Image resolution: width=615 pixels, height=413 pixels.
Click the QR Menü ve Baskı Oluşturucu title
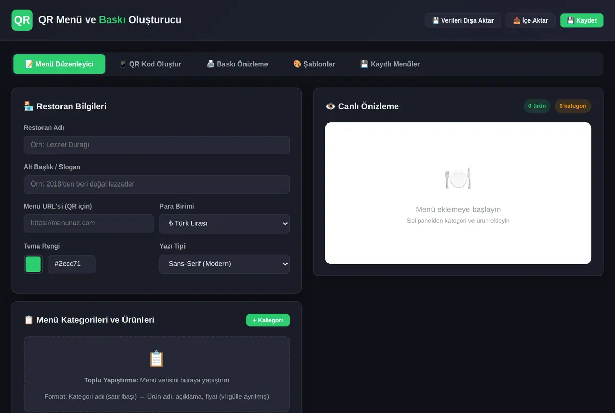click(110, 20)
